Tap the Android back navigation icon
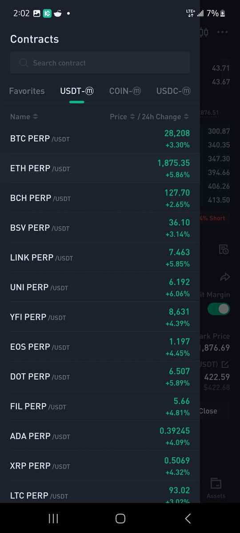Viewport: 240px width, 533px height. pyautogui.click(x=188, y=518)
